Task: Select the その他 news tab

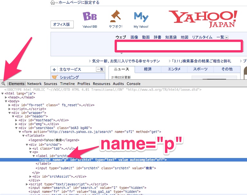Action: [x=227, y=69]
